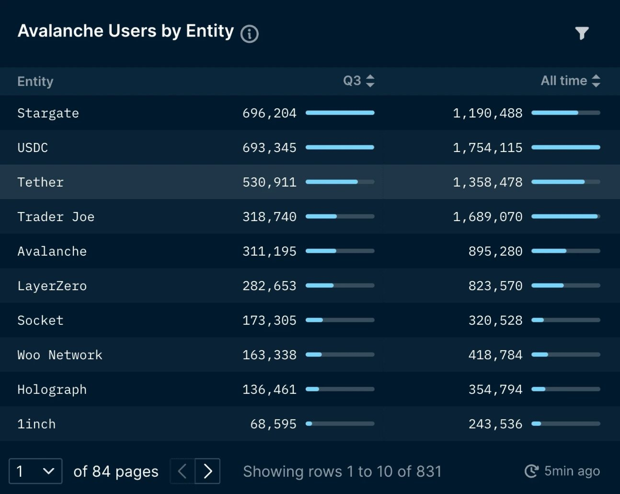
Task: Open the filter funnel icon
Action: coord(582,33)
